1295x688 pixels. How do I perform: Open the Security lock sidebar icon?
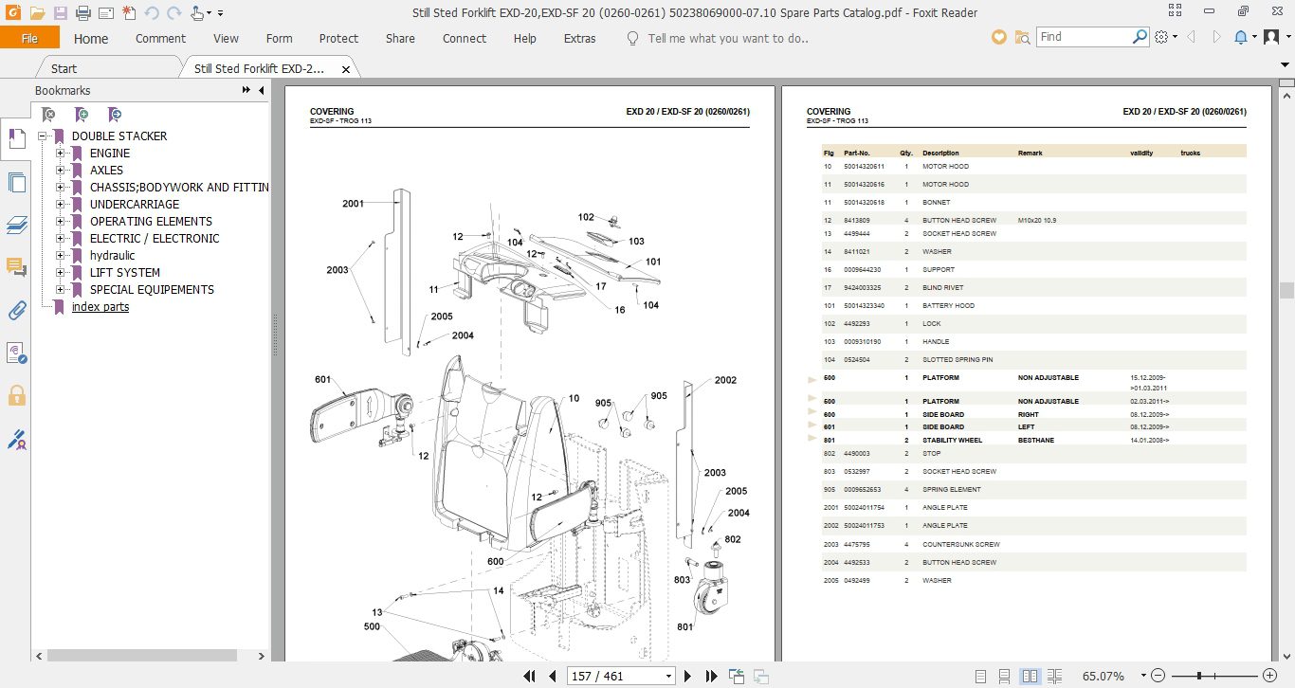[16, 395]
